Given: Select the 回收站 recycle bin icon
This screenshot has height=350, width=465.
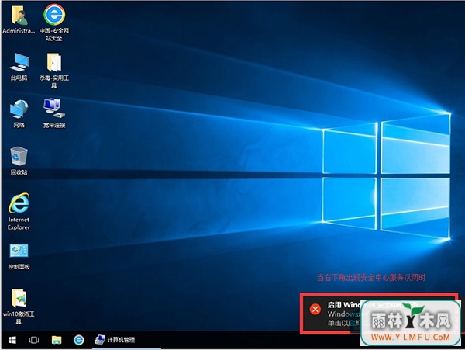Looking at the screenshot, I should pos(19,161).
